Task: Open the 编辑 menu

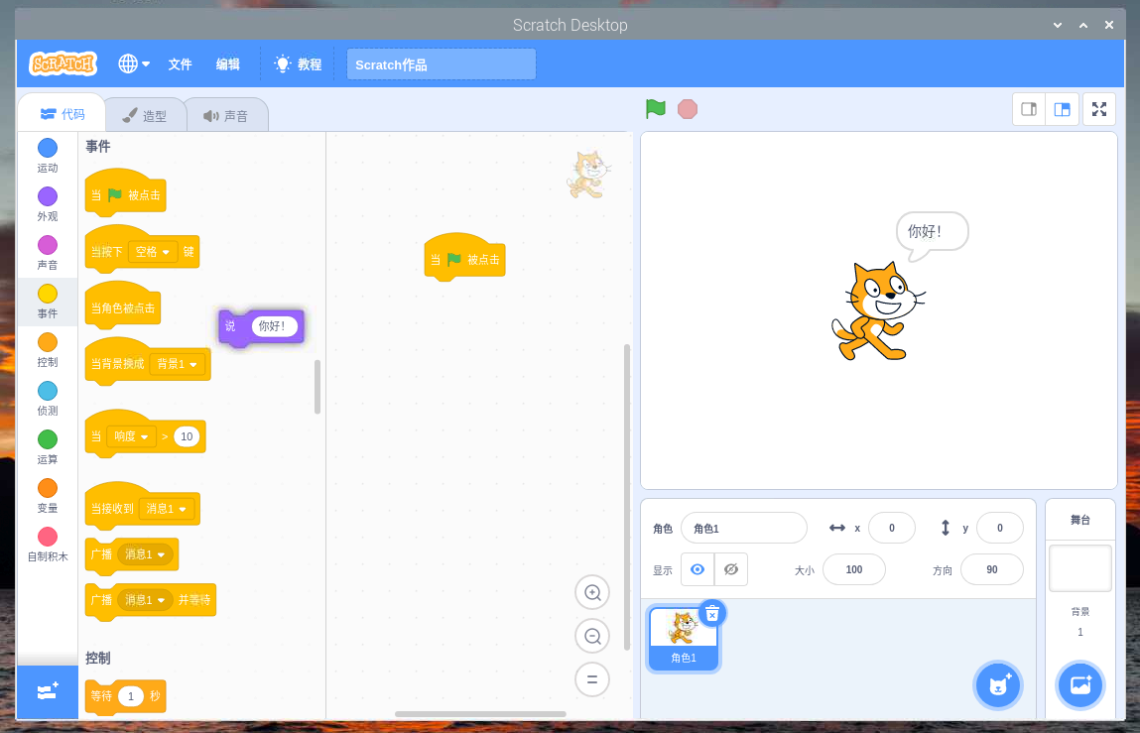Action: click(227, 64)
